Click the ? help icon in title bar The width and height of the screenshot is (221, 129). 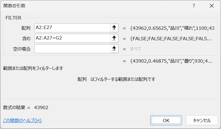pos(194,6)
